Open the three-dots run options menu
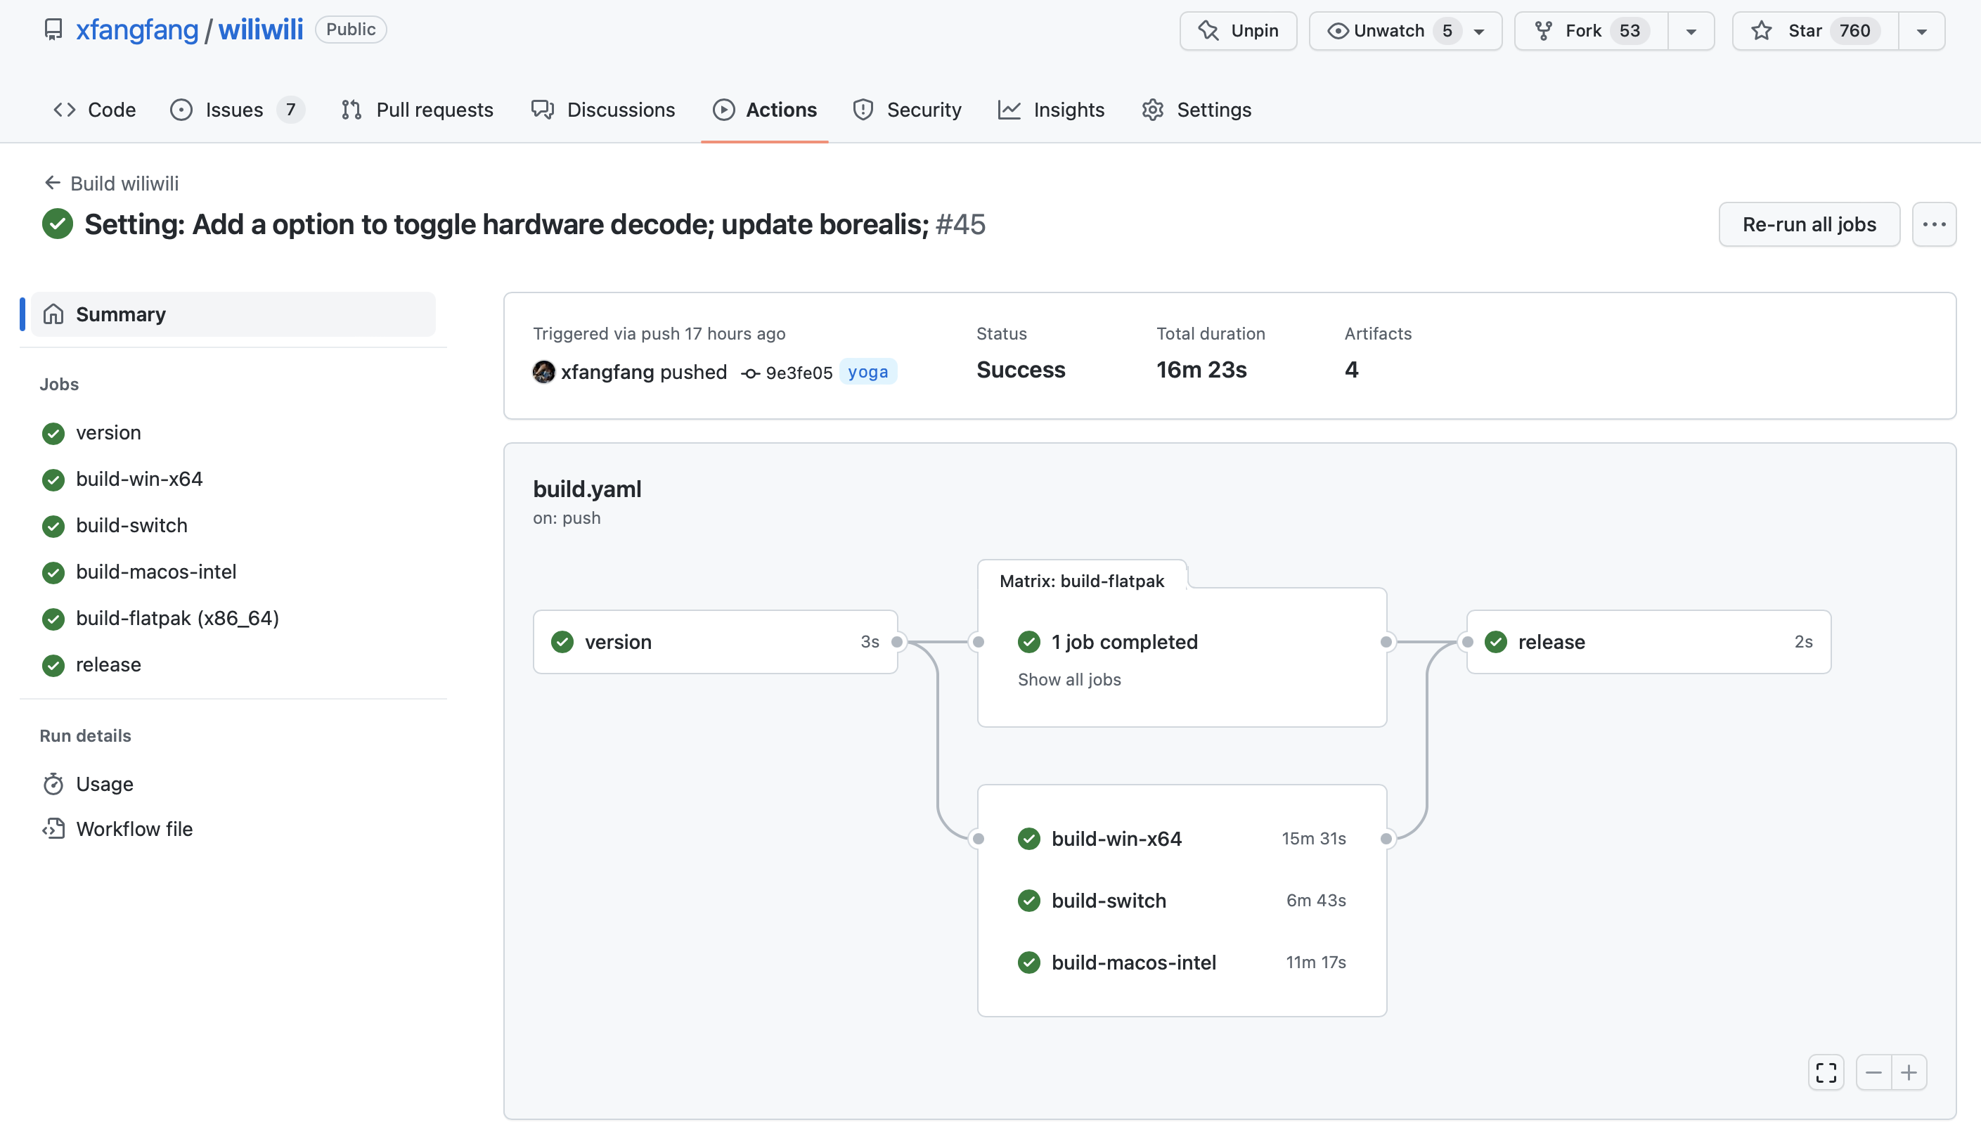The image size is (1981, 1139). coord(1934,224)
